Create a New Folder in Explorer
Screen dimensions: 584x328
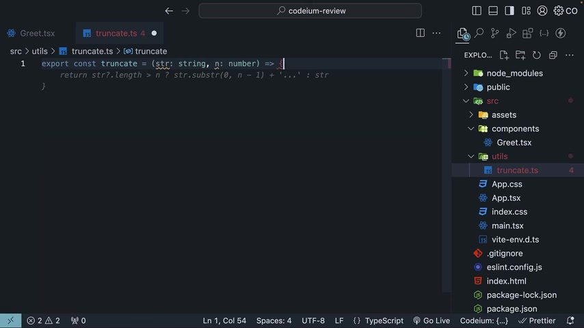pos(520,55)
